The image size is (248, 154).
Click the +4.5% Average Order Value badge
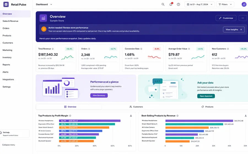200,49
